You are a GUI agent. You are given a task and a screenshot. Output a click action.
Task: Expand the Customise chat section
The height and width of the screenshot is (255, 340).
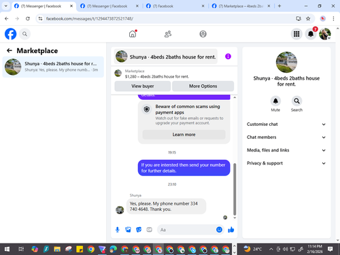pyautogui.click(x=286, y=124)
